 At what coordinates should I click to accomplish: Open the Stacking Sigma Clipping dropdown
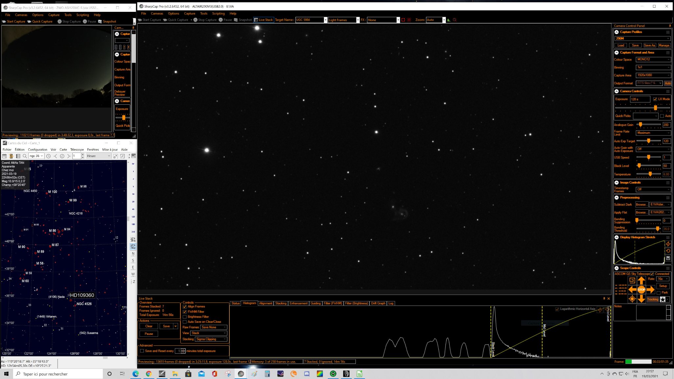[211, 339]
